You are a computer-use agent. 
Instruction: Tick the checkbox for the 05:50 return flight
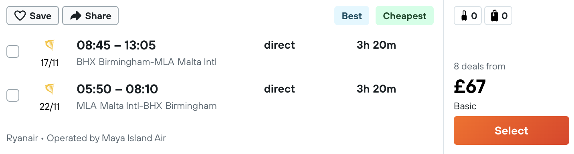pyautogui.click(x=13, y=95)
